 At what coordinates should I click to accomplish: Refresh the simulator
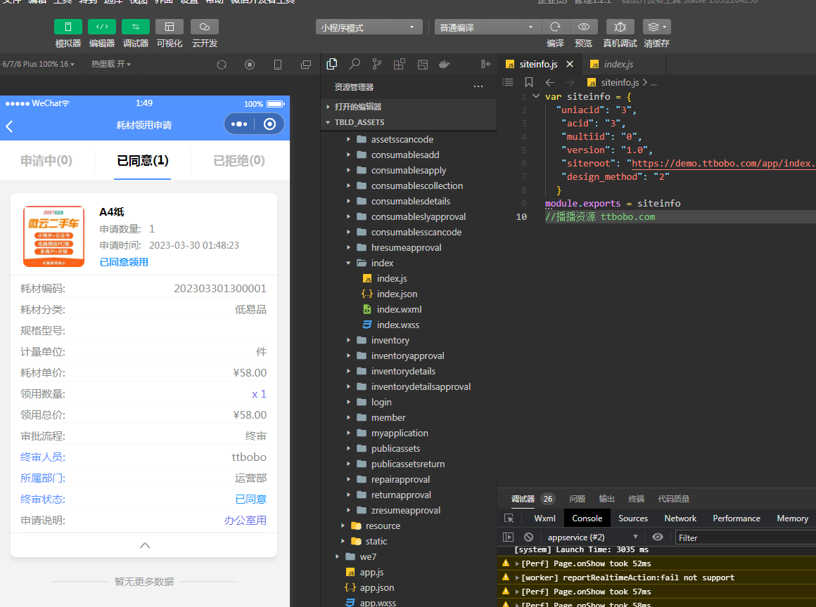click(222, 65)
